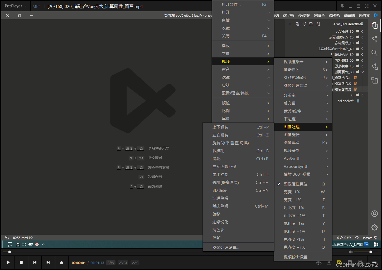The width and height of the screenshot is (382, 270).
Task: Select the 关闭 menu item
Action: tap(243, 36)
